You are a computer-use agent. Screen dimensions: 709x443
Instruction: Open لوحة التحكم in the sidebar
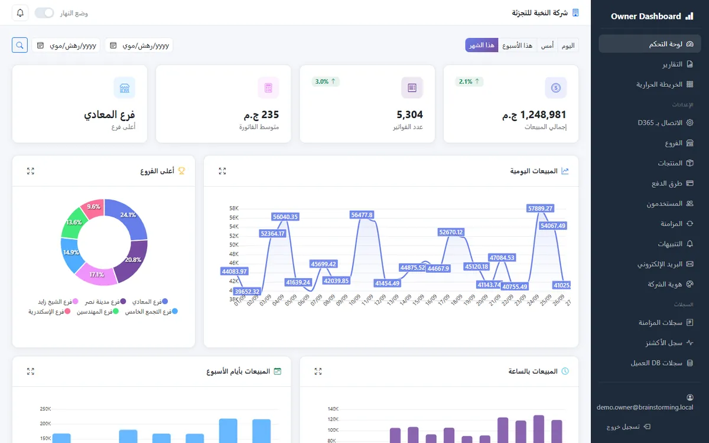coord(650,44)
